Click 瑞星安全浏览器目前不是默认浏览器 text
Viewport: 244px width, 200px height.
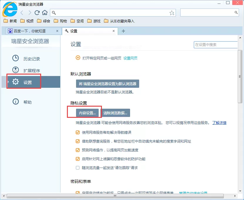105,92
